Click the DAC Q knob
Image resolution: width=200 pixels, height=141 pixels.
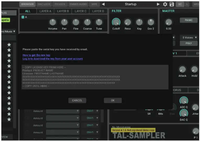click(x=184, y=113)
